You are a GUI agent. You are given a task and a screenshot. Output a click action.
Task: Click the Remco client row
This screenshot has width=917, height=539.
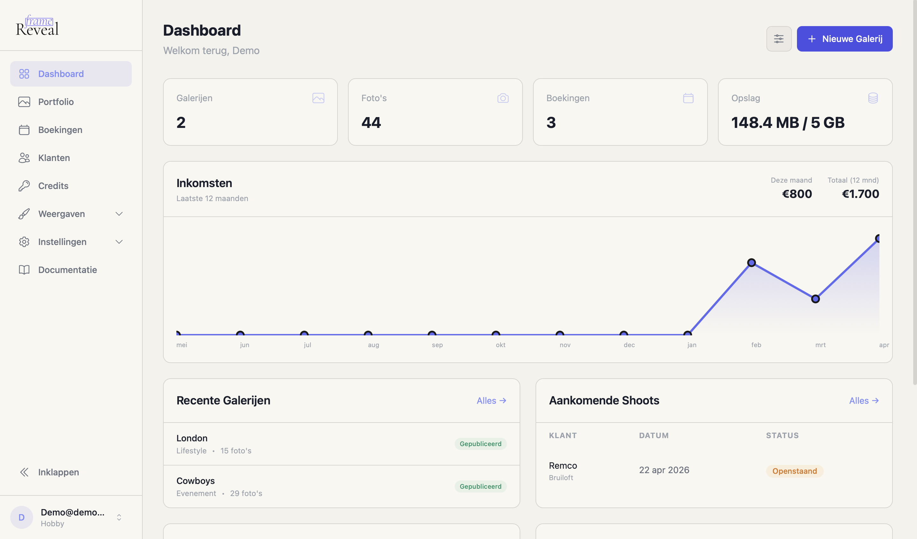(714, 471)
